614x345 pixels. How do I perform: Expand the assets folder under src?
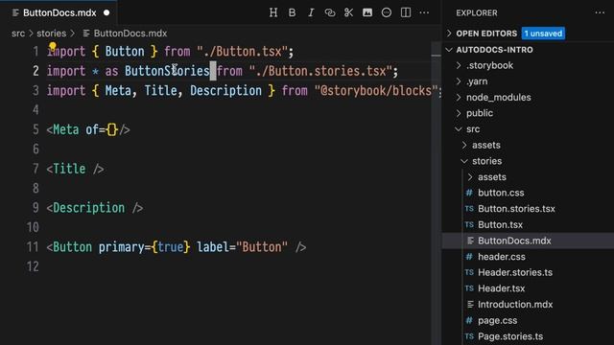486,145
